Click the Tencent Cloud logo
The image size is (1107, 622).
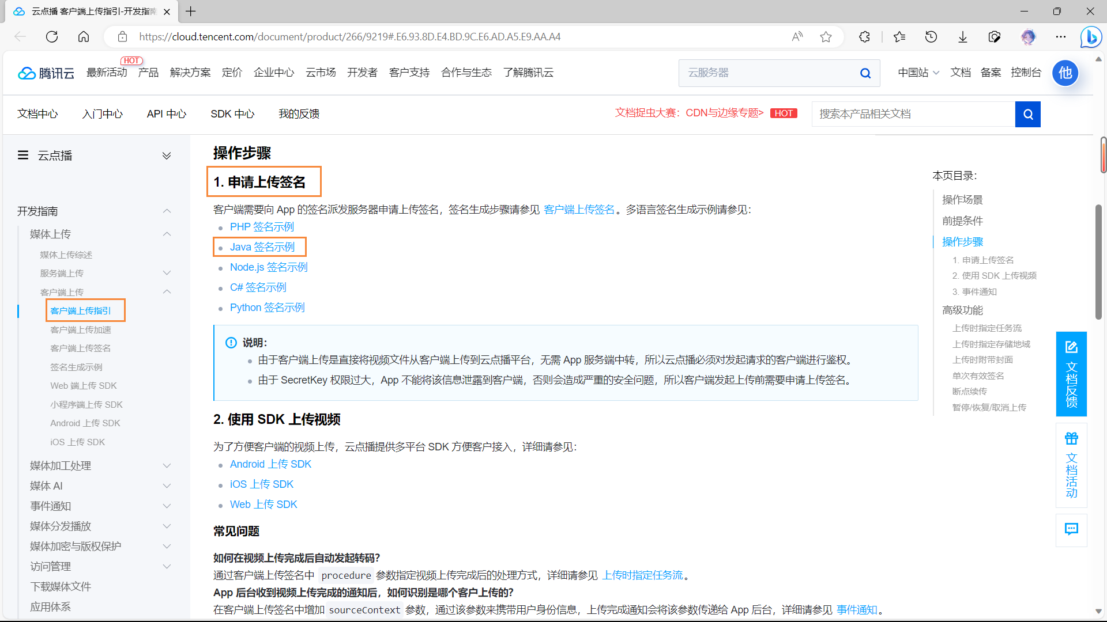[x=46, y=73]
